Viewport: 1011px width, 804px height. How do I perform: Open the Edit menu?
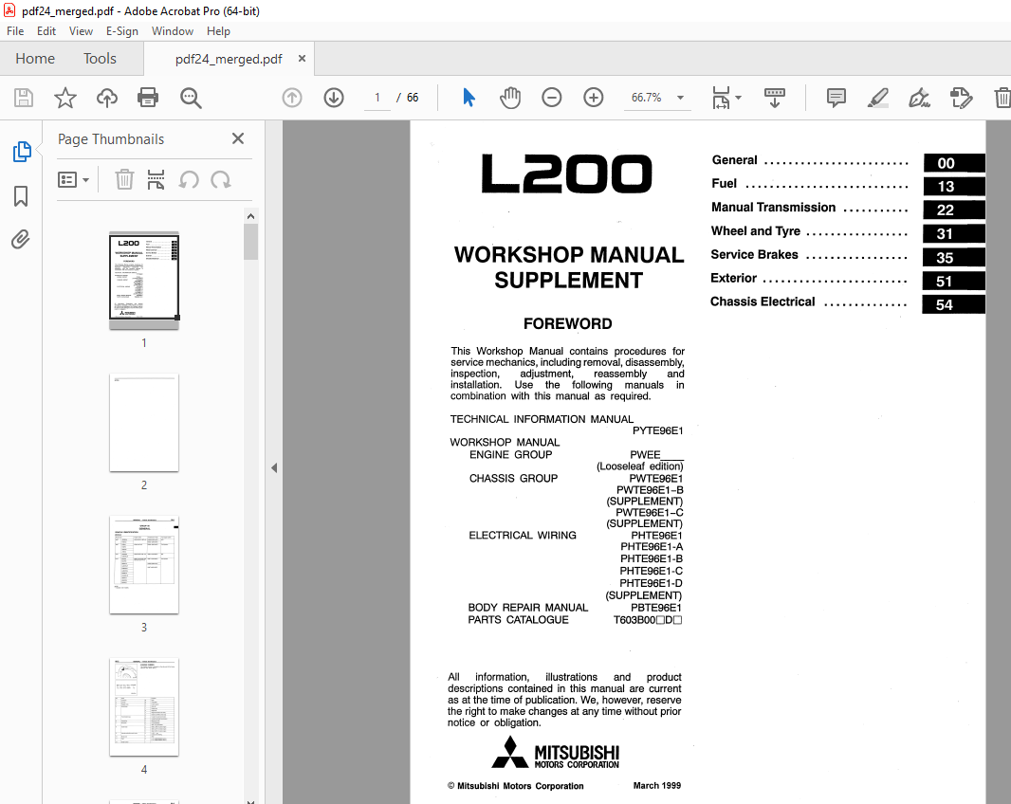click(46, 31)
